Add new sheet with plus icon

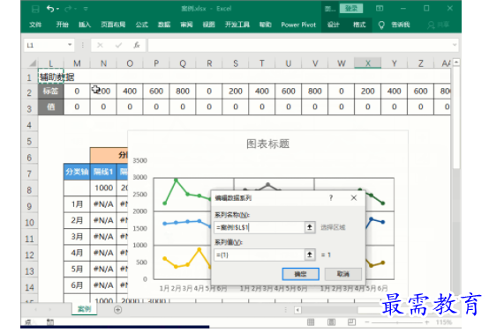(118, 310)
